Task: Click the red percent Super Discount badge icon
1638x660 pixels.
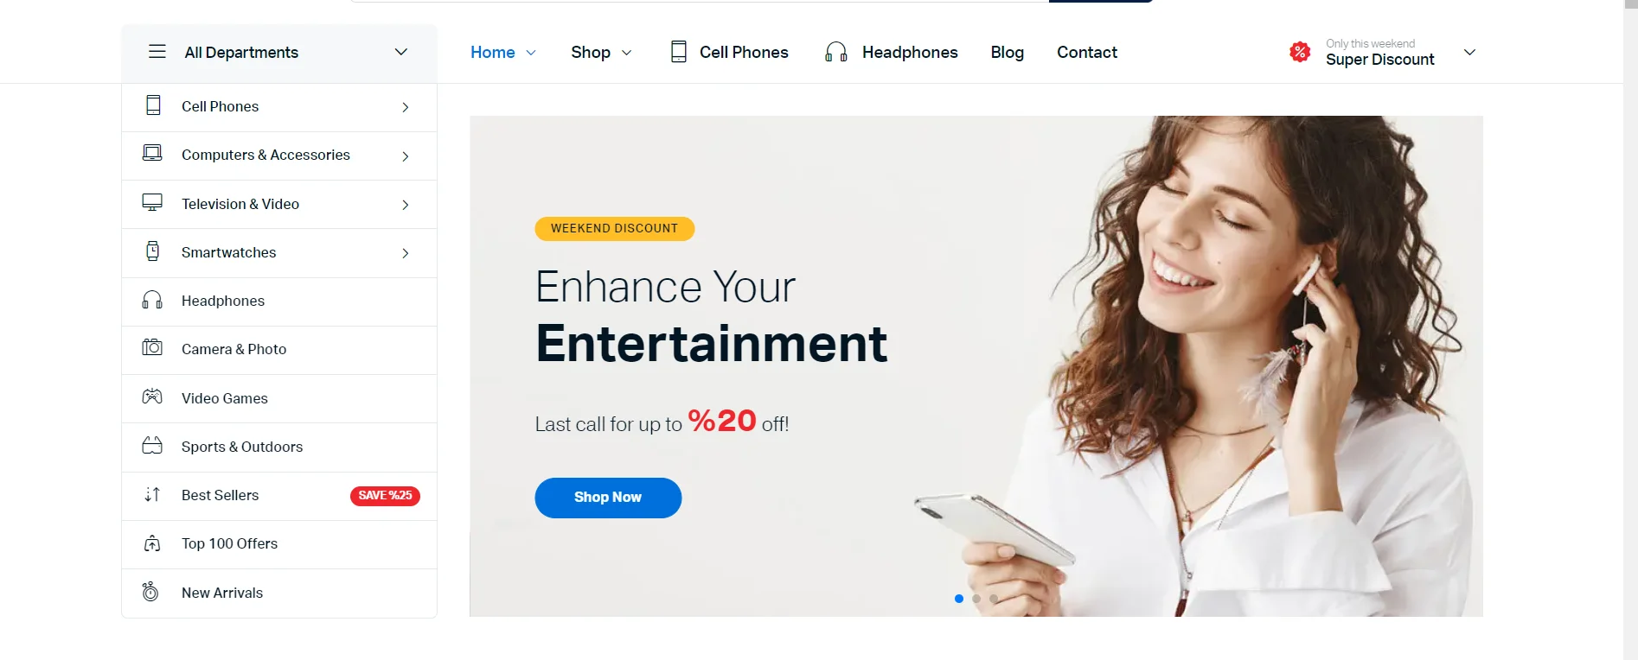Action: (x=1299, y=52)
